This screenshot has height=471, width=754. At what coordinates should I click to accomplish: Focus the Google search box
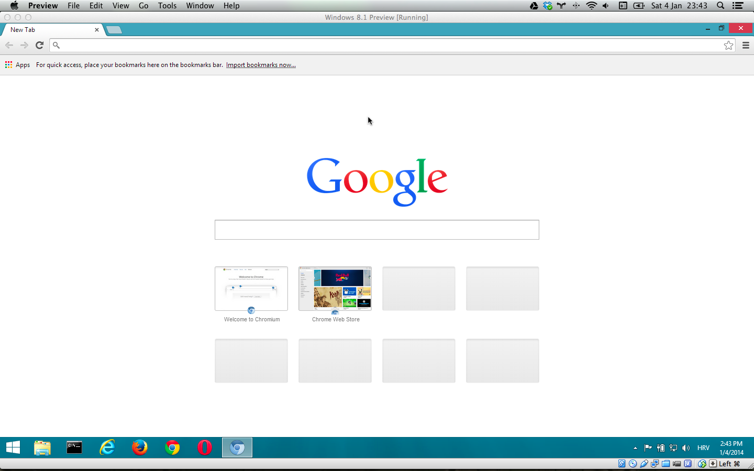pos(376,230)
